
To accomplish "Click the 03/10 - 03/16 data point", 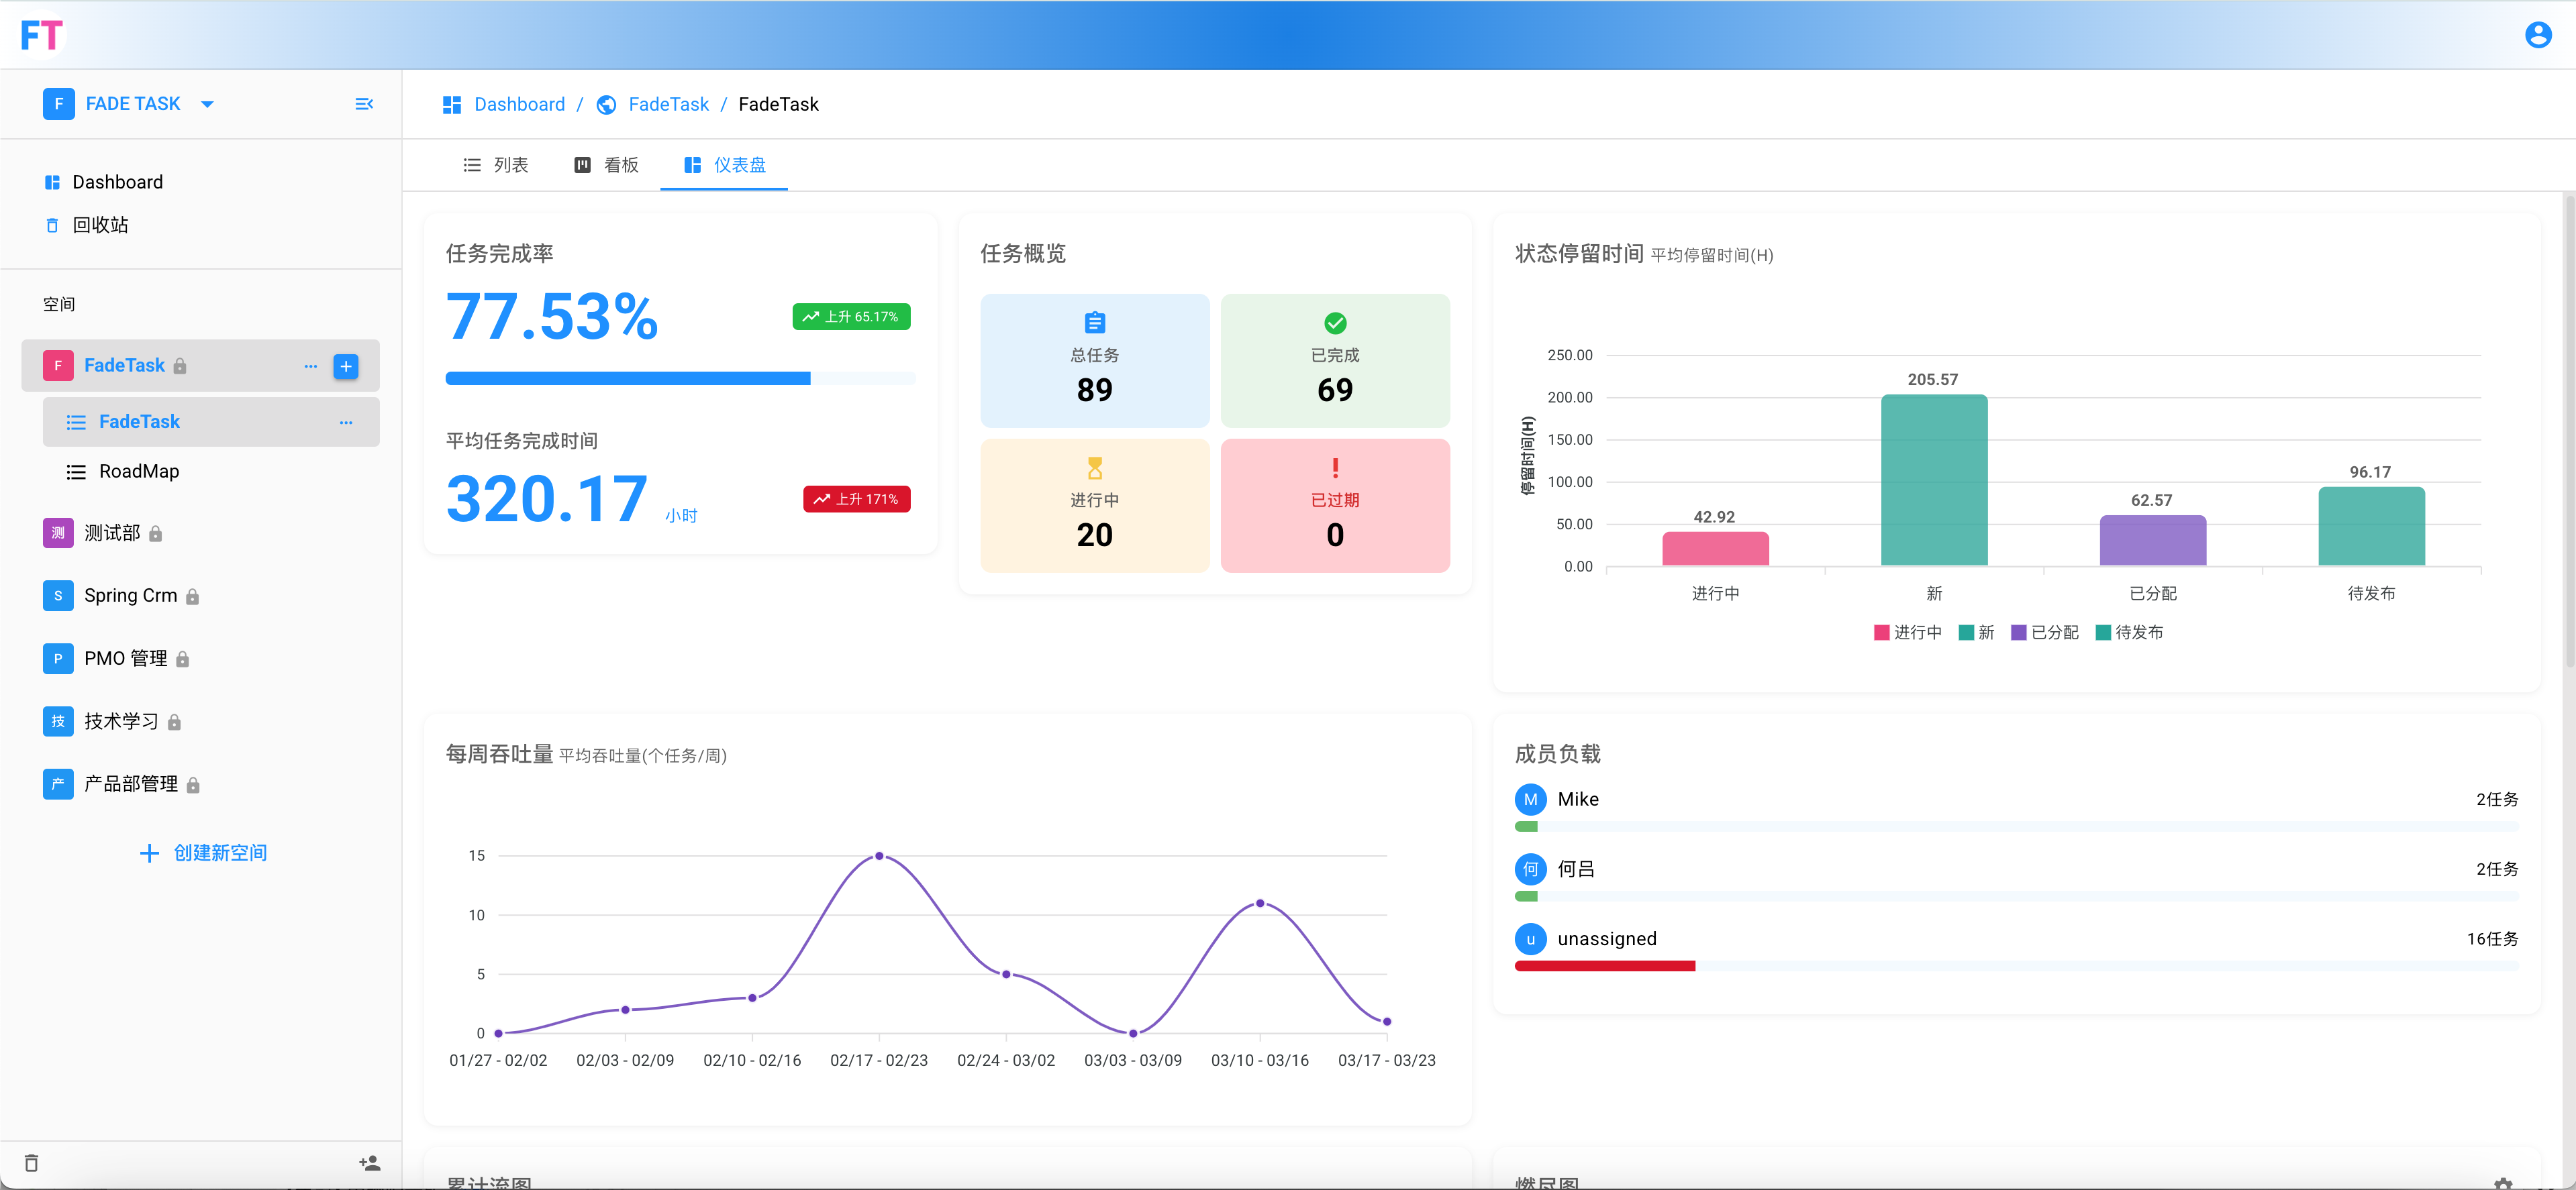I will [x=1260, y=904].
